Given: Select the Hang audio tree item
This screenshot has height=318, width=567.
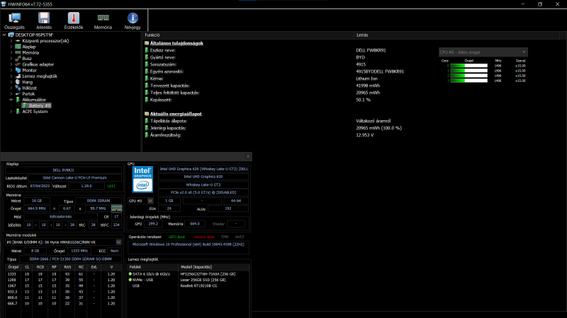Looking at the screenshot, I should (x=27, y=82).
